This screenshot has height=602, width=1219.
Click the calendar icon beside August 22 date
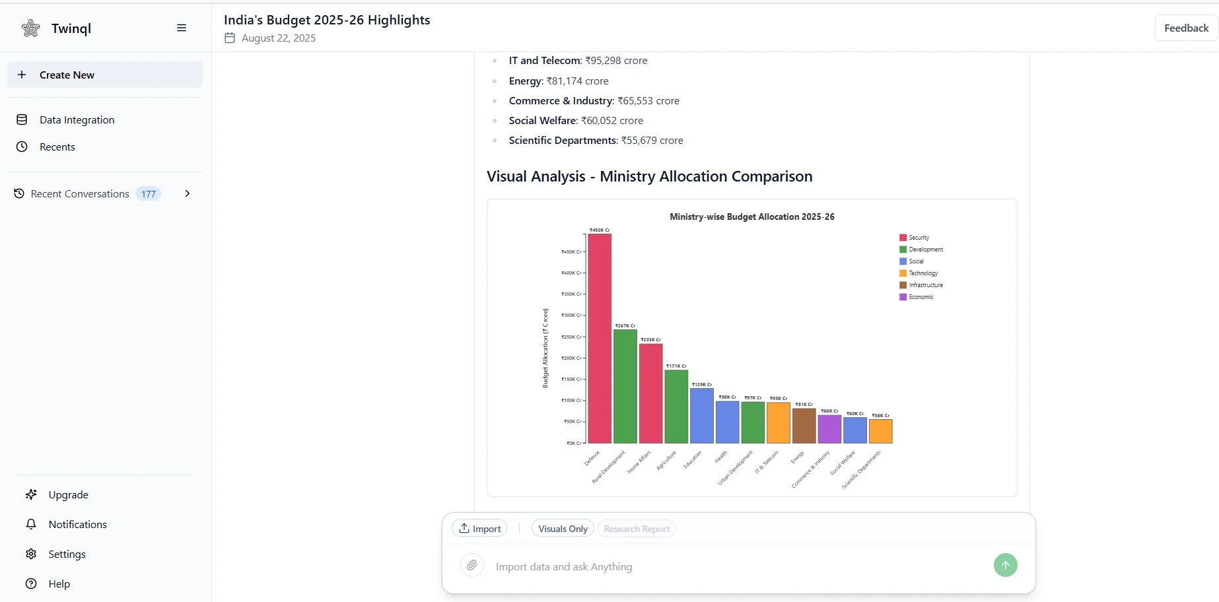(x=229, y=38)
